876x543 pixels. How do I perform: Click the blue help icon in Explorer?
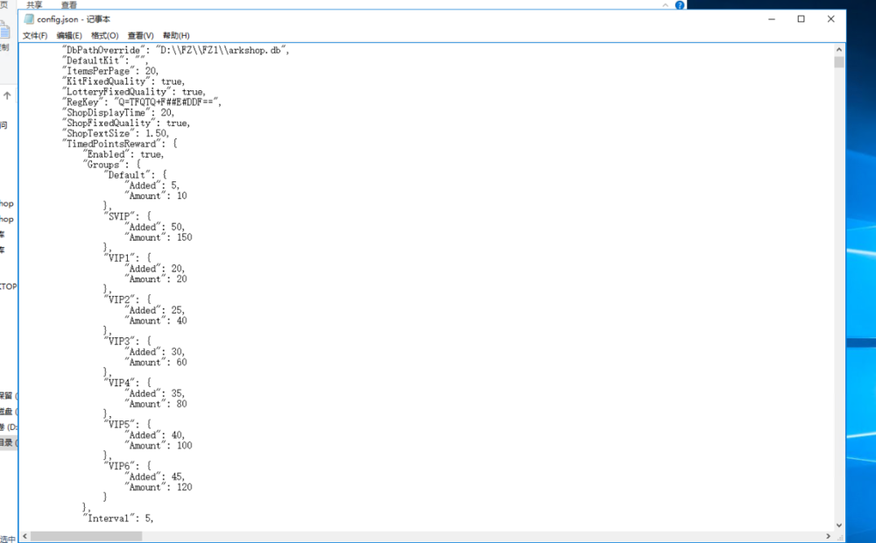pyautogui.click(x=679, y=4)
